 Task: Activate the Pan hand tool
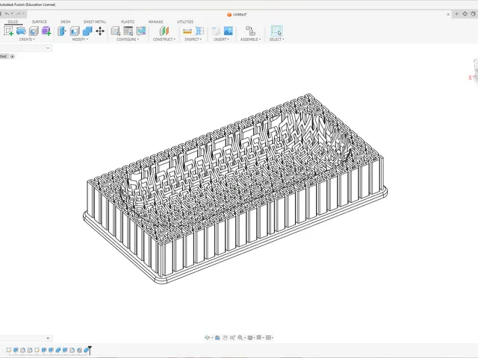225,338
